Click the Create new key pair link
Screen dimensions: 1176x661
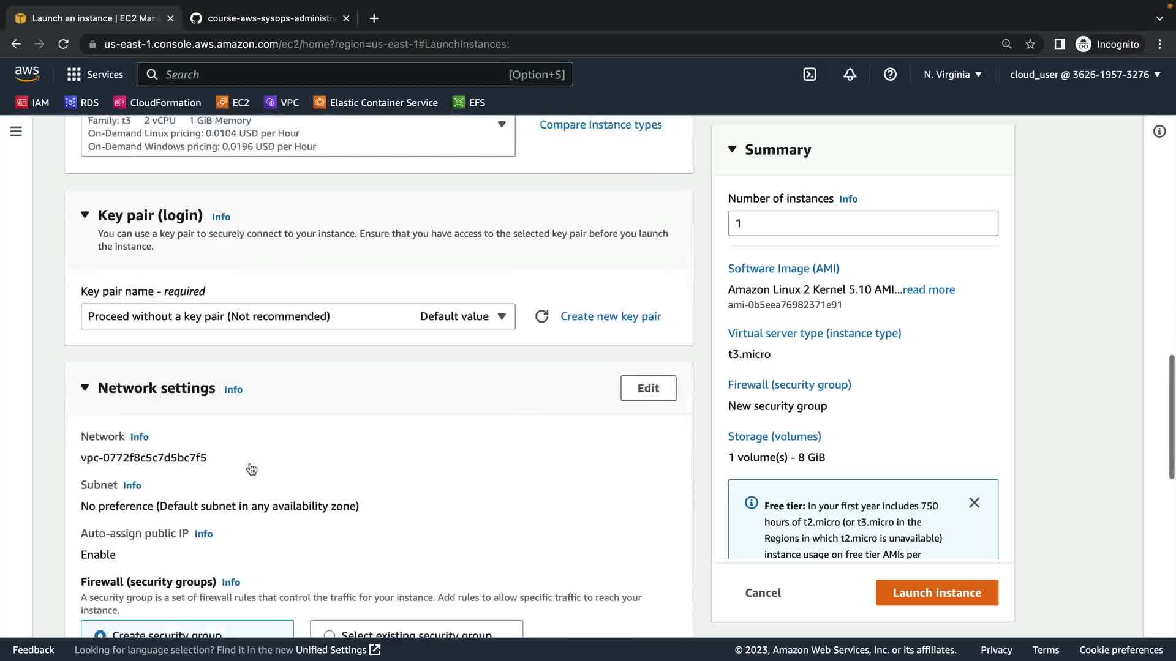610,316
